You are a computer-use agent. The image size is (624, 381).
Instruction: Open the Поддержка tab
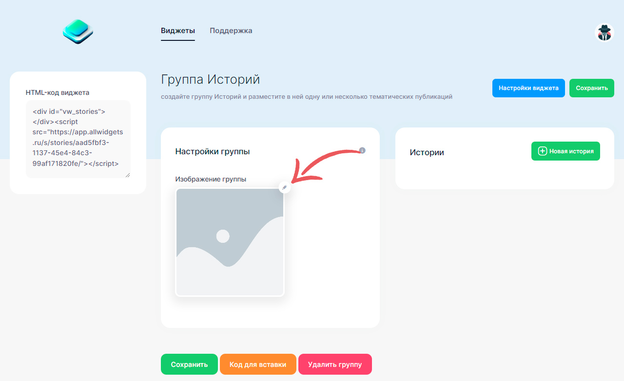click(231, 31)
